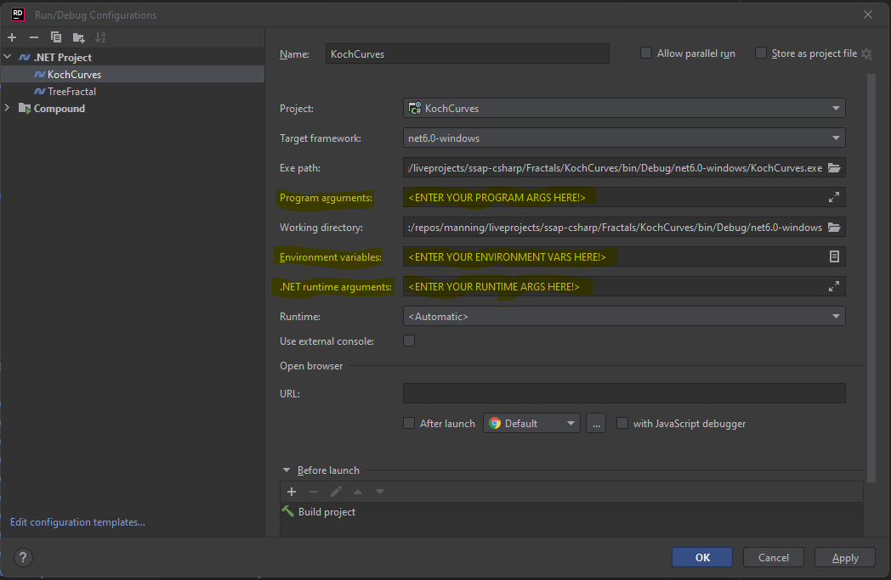Add a Before launch task
The height and width of the screenshot is (580, 891).
click(x=292, y=492)
